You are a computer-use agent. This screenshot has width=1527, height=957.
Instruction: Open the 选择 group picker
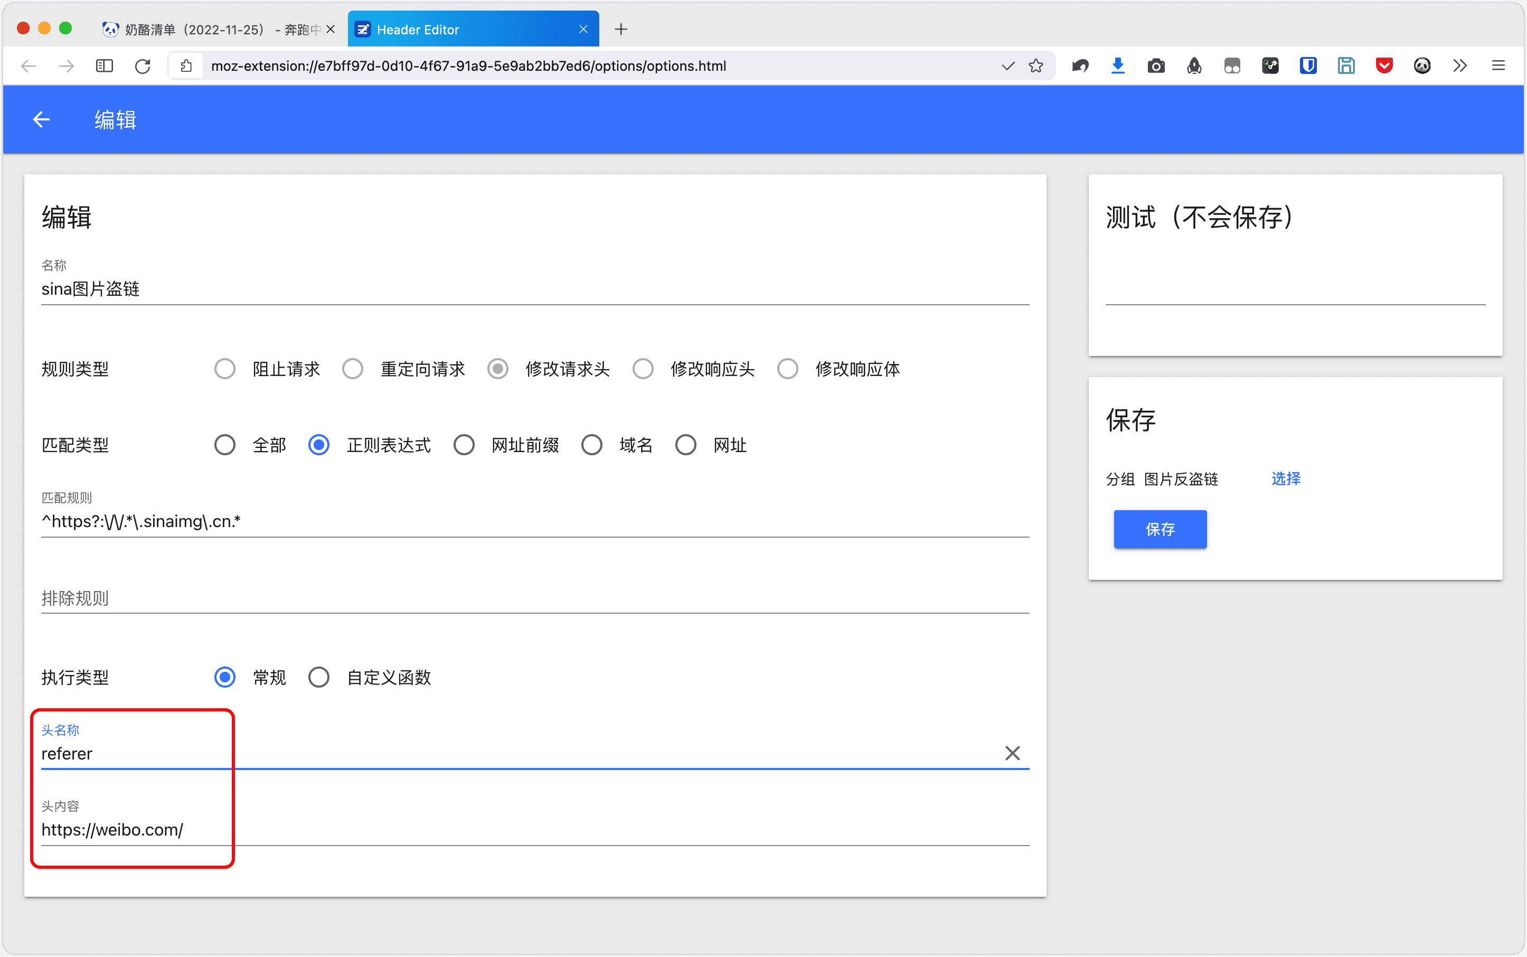(1286, 479)
